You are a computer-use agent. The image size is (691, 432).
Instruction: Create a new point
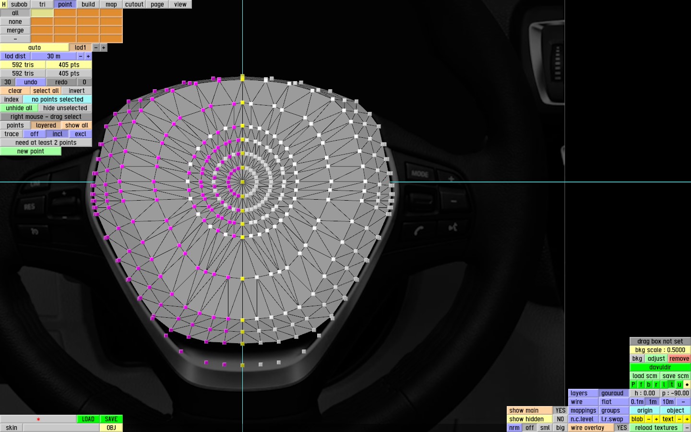coord(31,151)
